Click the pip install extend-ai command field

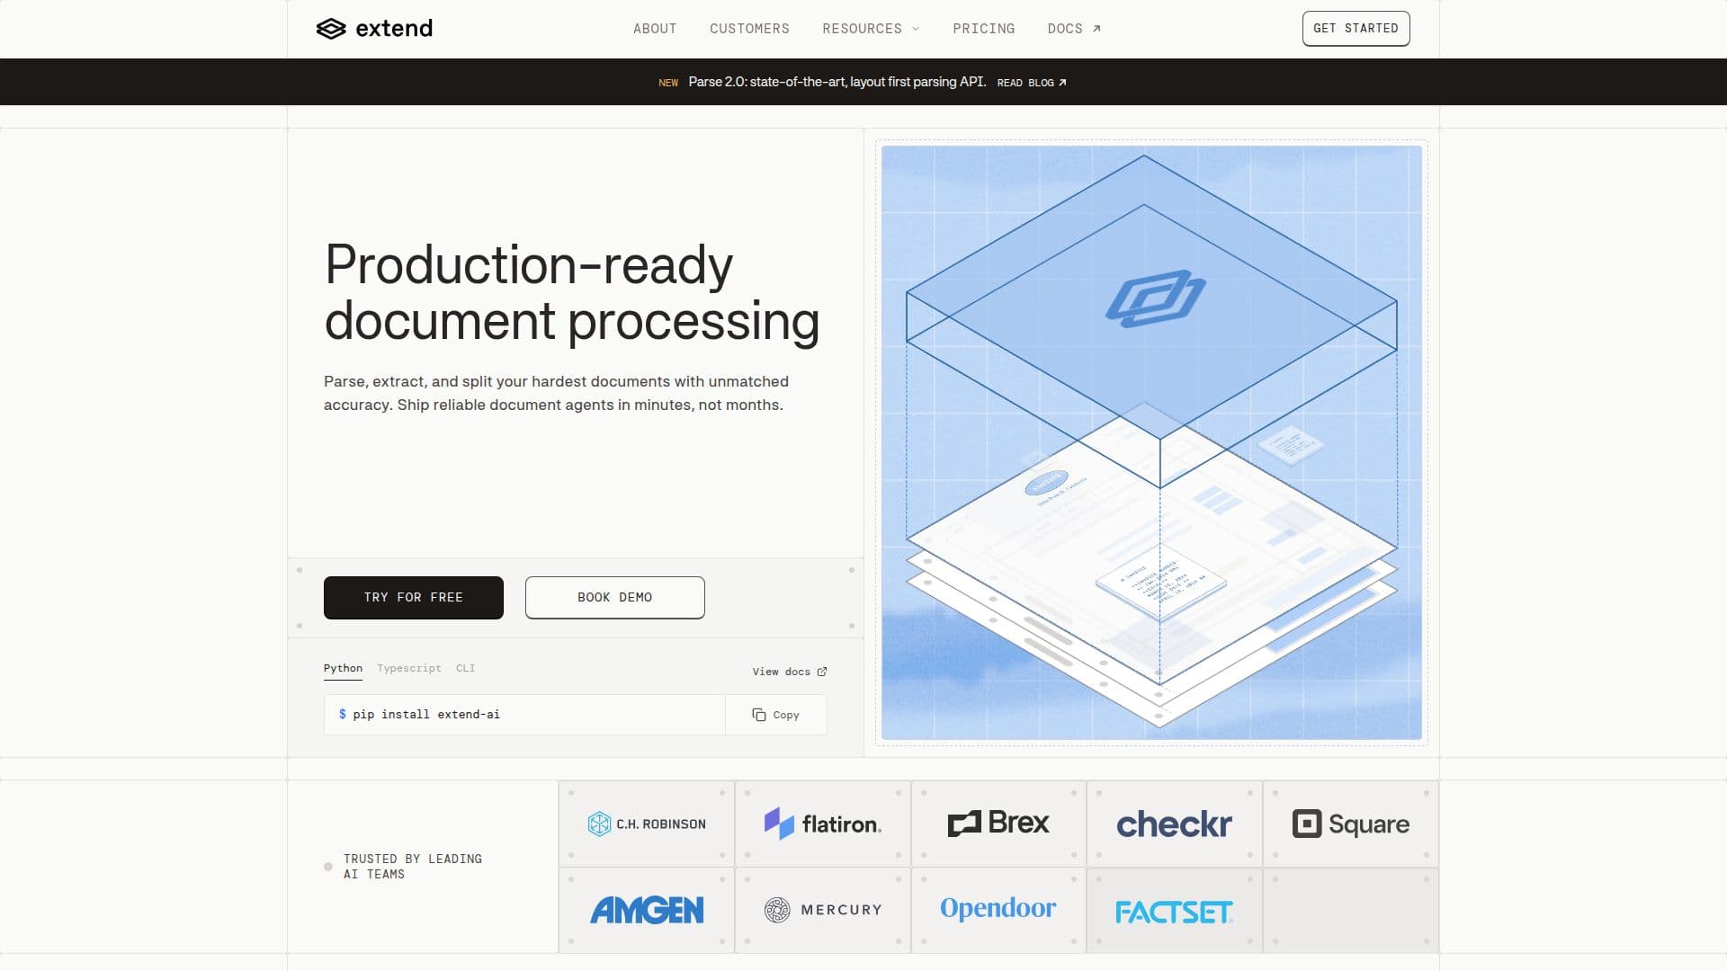(524, 715)
